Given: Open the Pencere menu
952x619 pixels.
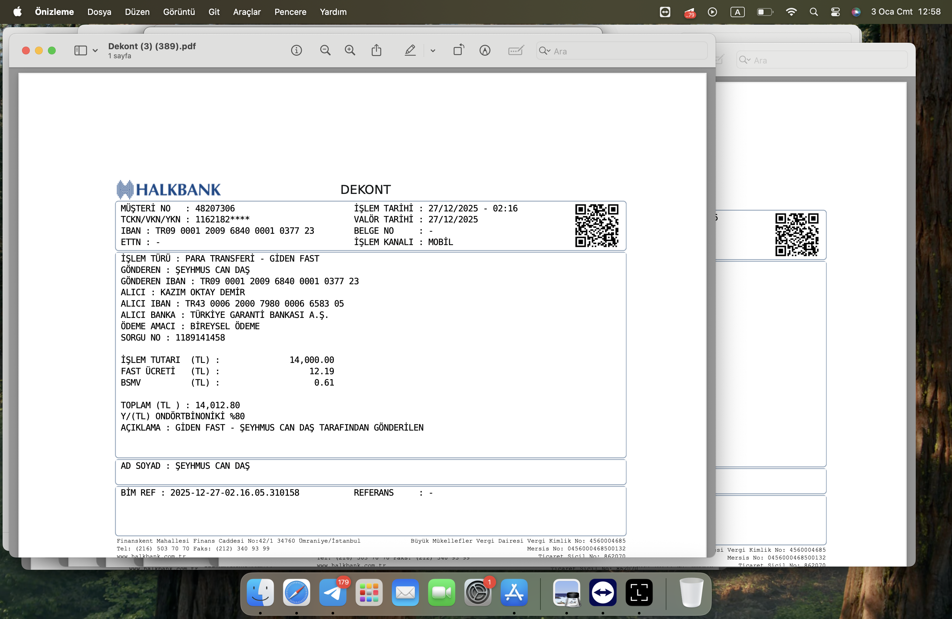Looking at the screenshot, I should tap(290, 12).
